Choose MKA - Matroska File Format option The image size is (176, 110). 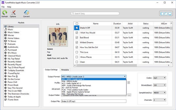[94, 94]
